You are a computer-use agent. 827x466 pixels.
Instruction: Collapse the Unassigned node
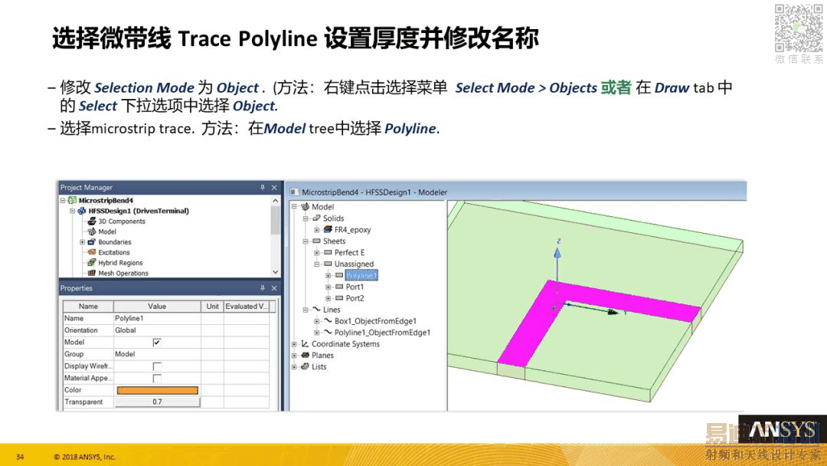[316, 264]
